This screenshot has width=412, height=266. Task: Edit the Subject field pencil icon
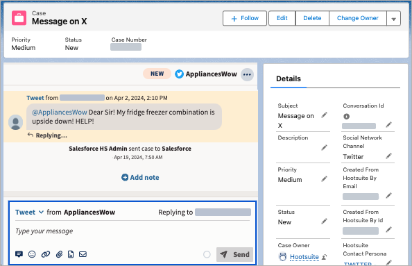click(x=324, y=115)
